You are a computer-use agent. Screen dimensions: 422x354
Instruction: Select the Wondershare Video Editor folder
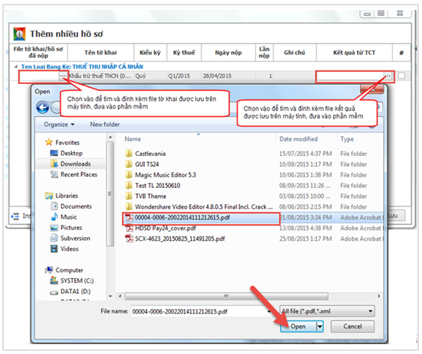pyautogui.click(x=204, y=206)
